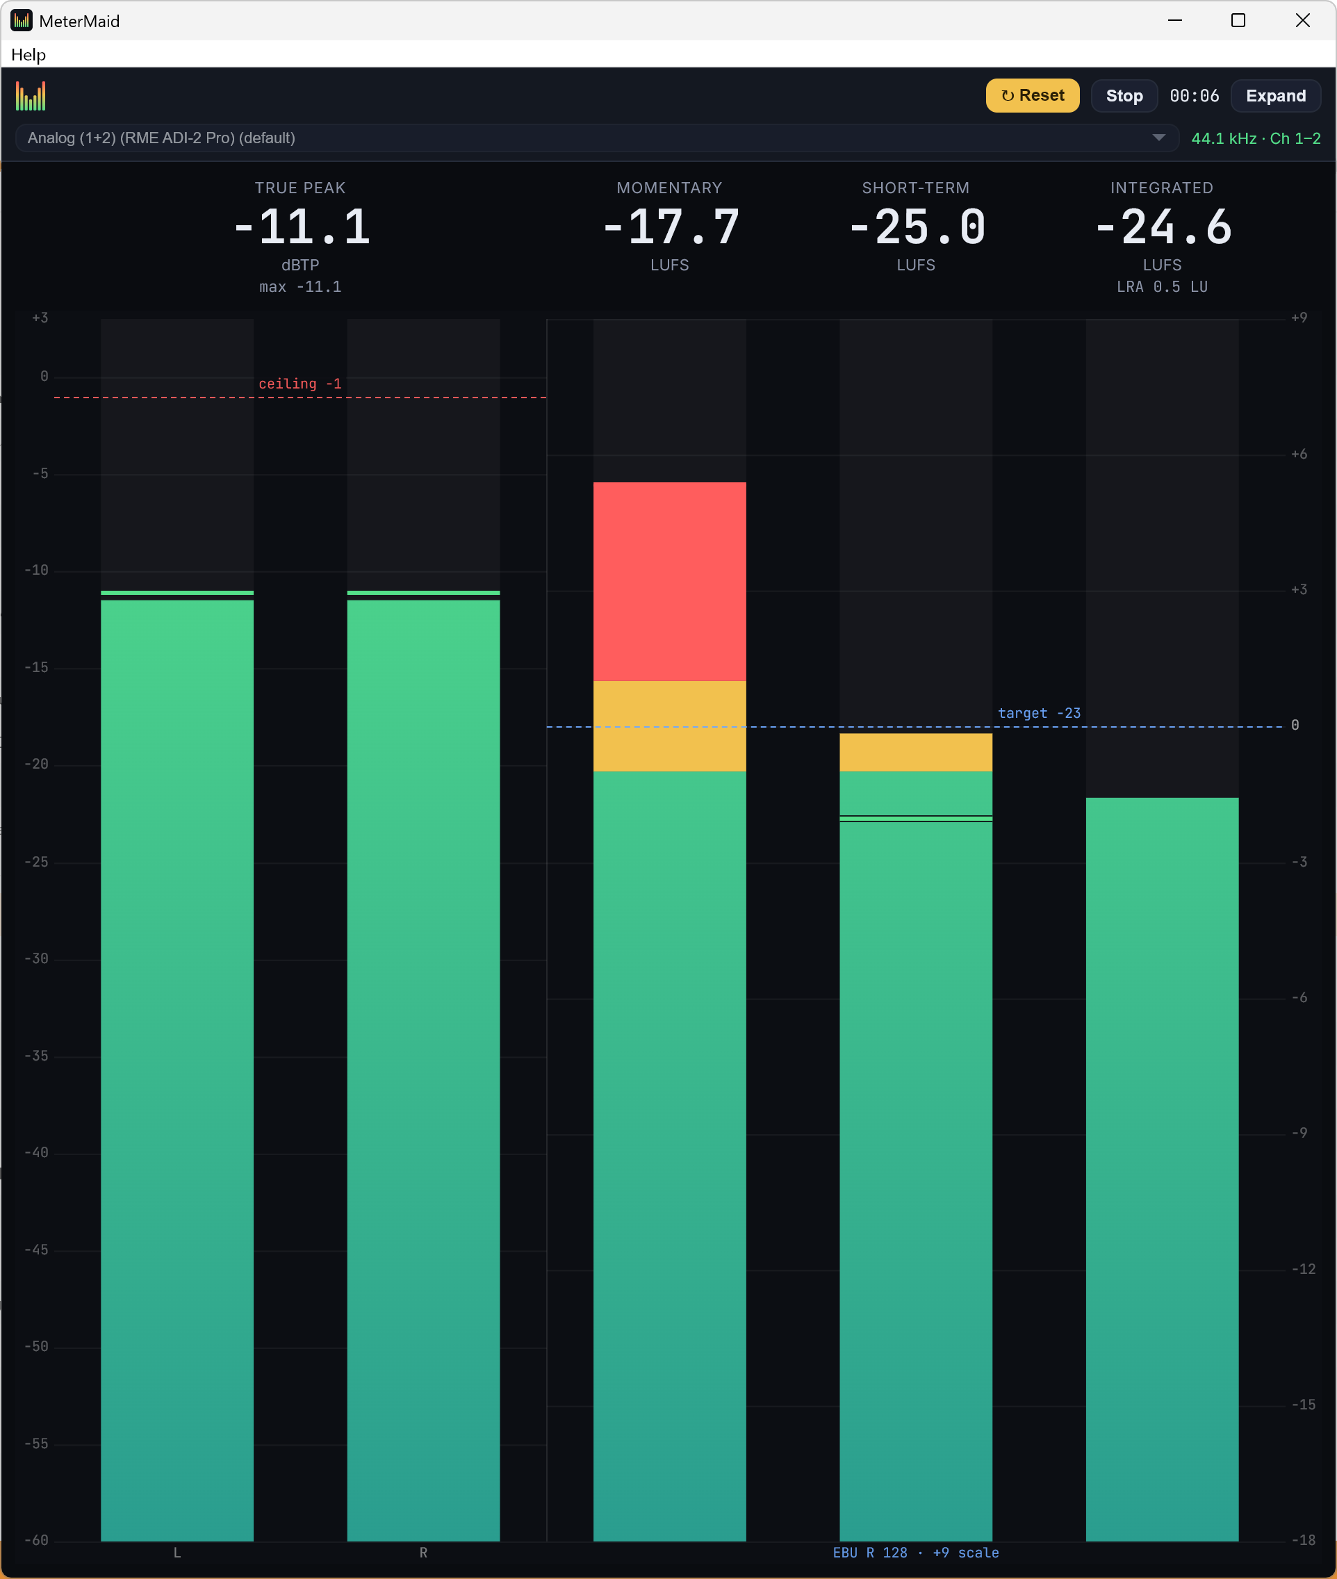Click the MeterMaid title bar app icon
This screenshot has width=1337, height=1579.
(22, 20)
